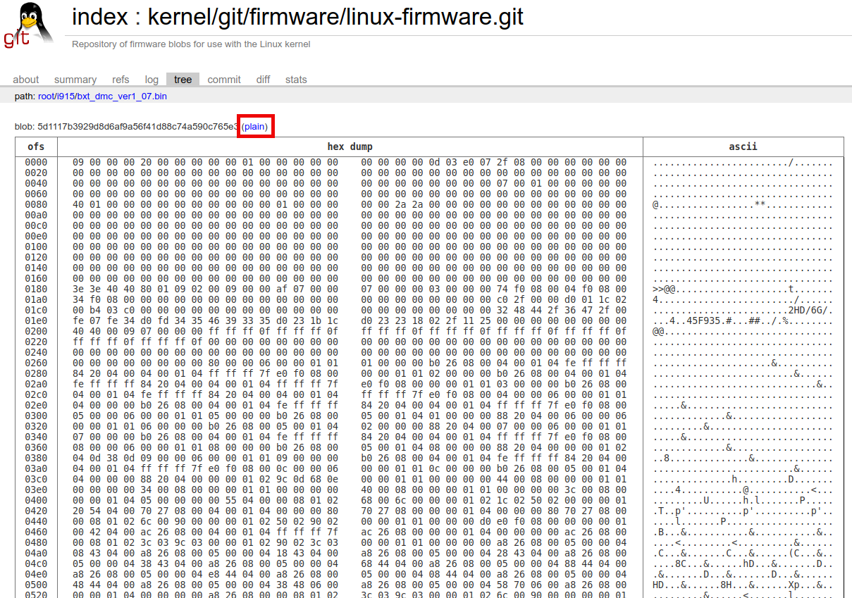
Task: Open the kernel/git/firmware/linux-firmware.git title link
Action: click(x=335, y=16)
